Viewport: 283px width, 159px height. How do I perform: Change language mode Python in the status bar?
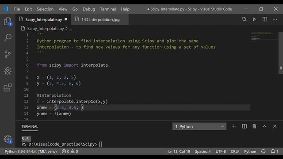[x=250, y=151]
